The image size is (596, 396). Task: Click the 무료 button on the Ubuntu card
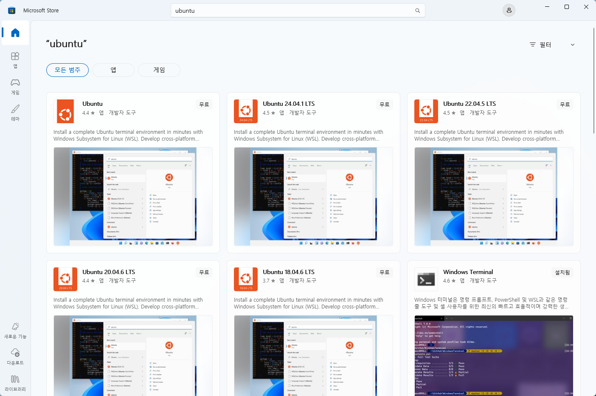(204, 105)
